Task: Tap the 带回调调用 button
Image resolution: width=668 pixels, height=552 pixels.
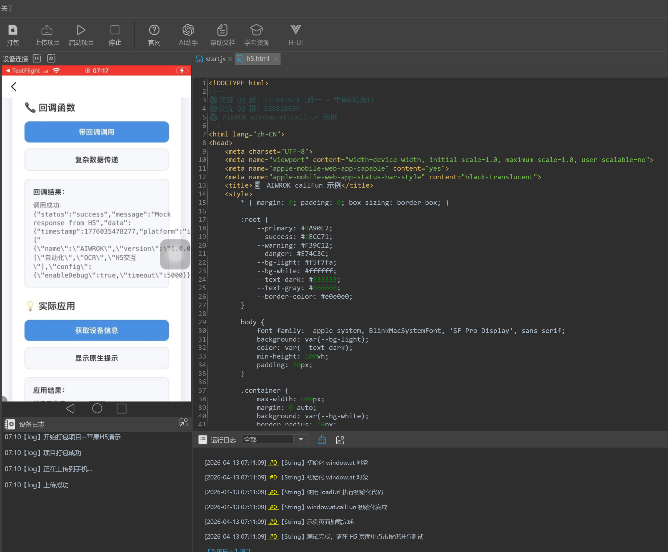Action: pyautogui.click(x=97, y=132)
